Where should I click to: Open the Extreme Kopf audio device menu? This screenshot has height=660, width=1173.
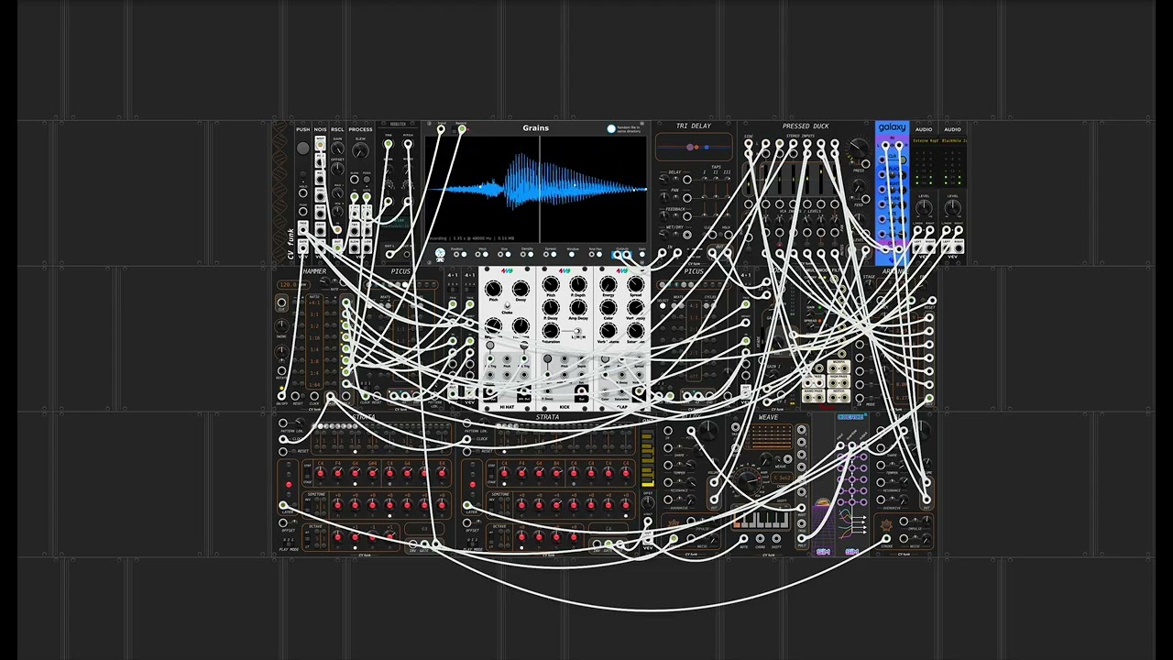(x=924, y=141)
